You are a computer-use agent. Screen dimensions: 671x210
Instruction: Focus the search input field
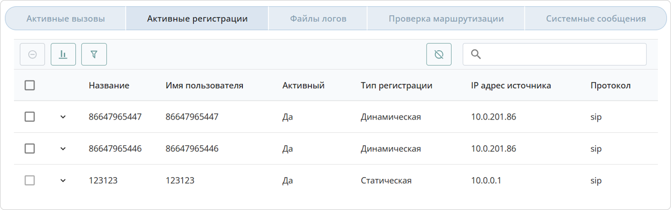point(555,54)
